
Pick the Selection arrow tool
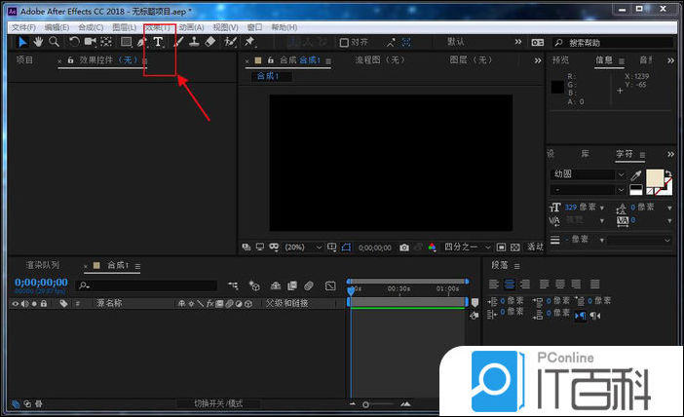coord(23,42)
